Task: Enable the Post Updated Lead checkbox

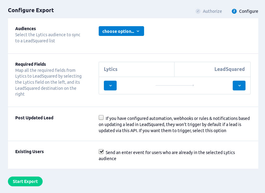Action: coord(101,118)
